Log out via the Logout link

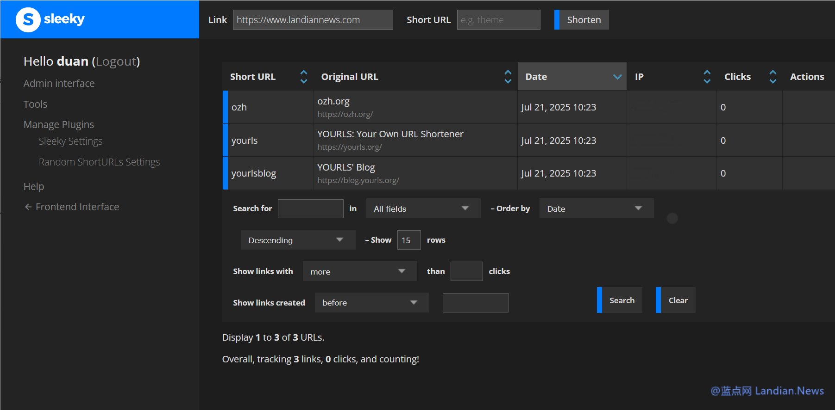tap(116, 61)
